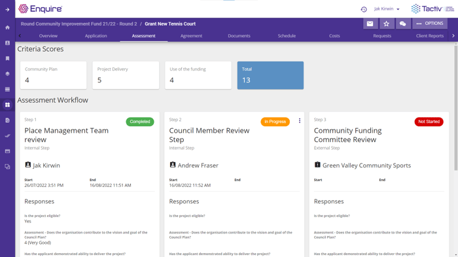Open the history clock icon
458x257 pixels.
click(364, 9)
